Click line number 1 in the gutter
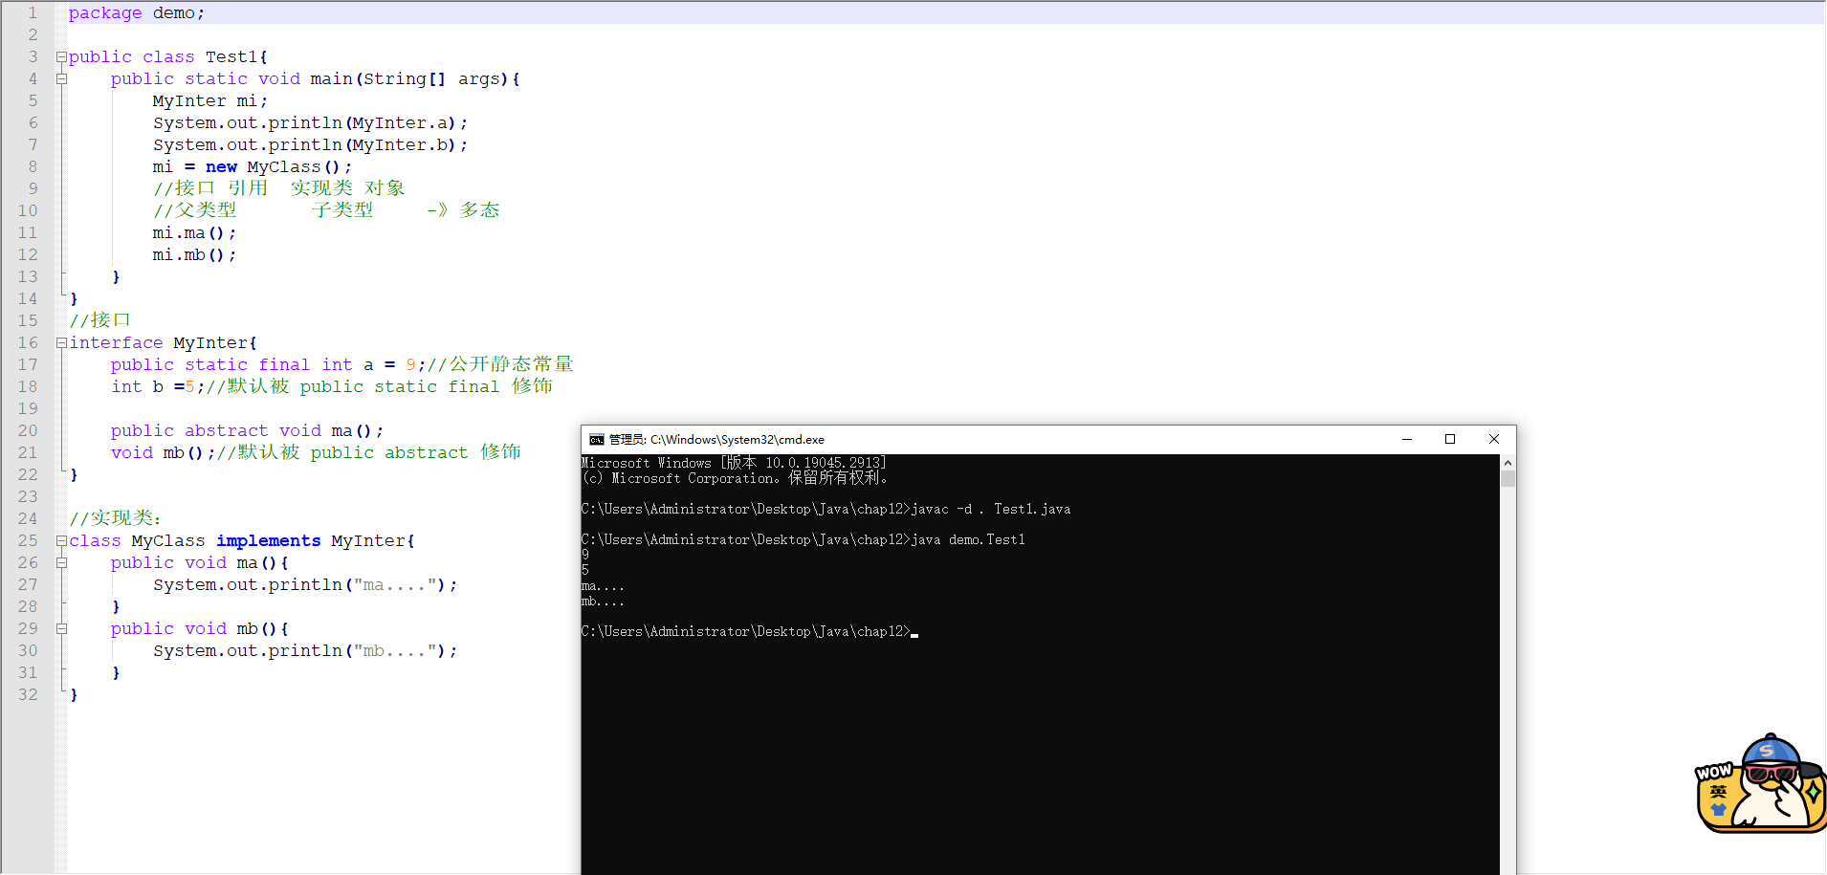Screen dimensions: 1827x875 (33, 13)
